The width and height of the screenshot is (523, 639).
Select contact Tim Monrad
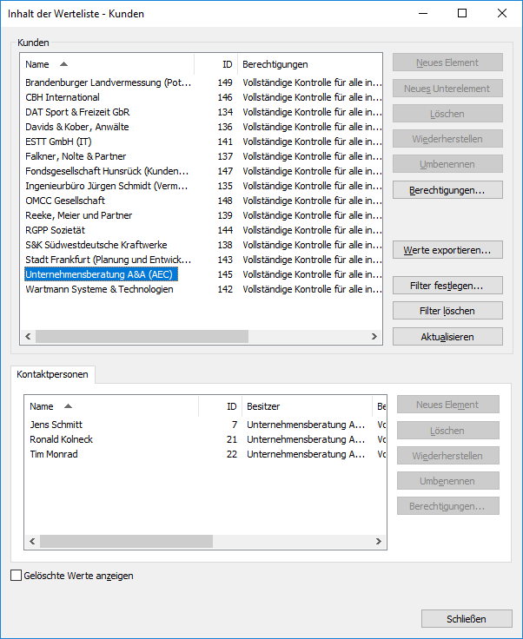click(54, 454)
